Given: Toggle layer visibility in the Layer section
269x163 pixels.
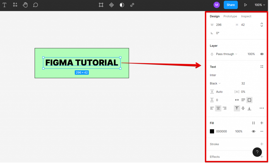Looking at the screenshot, I should 262,54.
